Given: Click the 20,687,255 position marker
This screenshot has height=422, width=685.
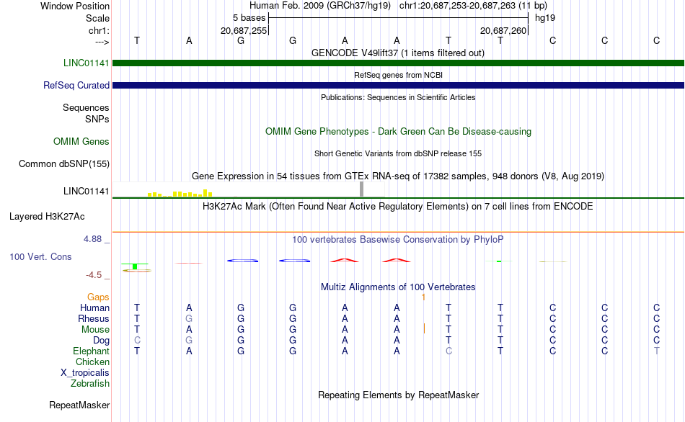Looking at the screenshot, I should (243, 30).
